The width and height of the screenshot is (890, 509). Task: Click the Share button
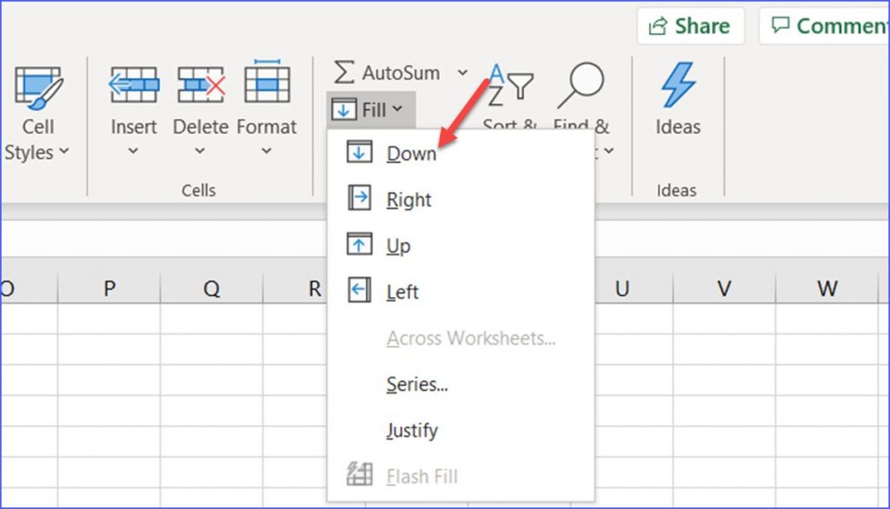click(690, 26)
